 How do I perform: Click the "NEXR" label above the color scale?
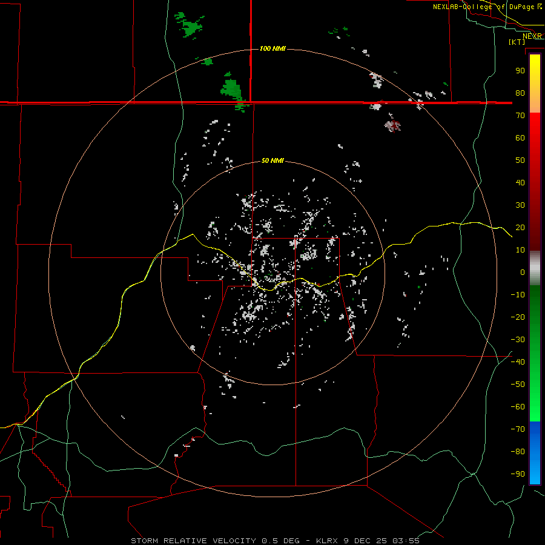point(532,36)
